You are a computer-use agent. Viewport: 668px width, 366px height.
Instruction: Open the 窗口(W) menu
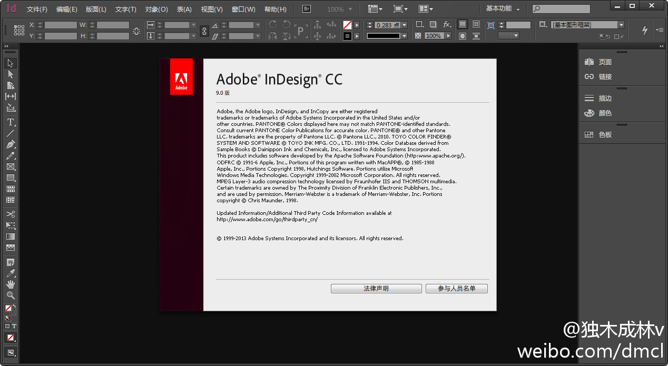[x=243, y=9]
